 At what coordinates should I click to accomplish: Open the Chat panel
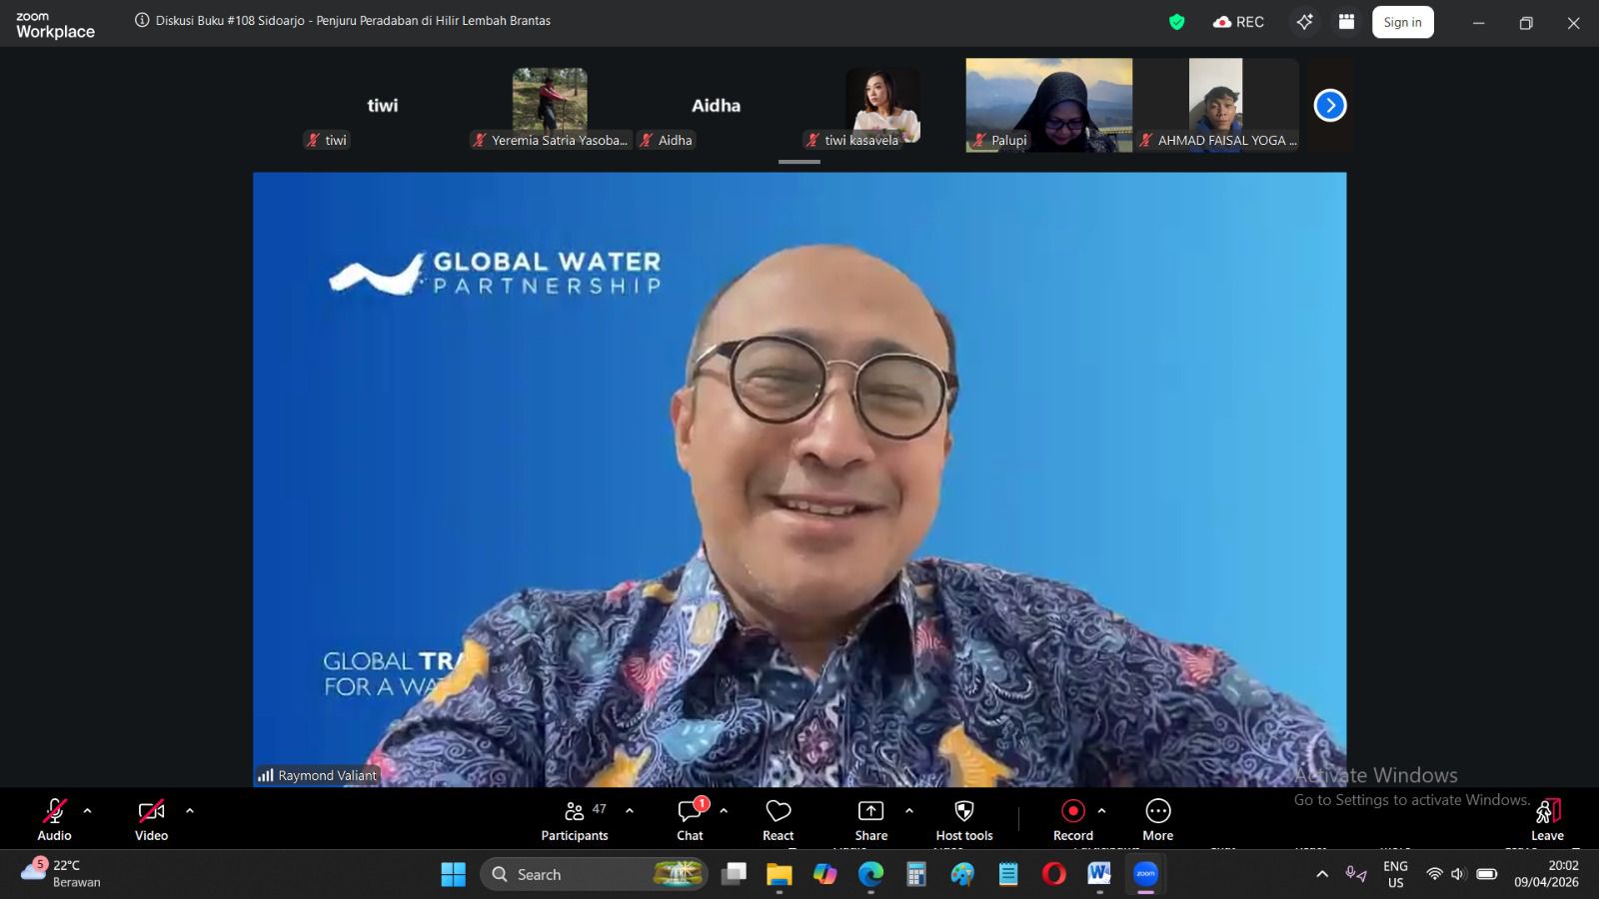coord(690,820)
